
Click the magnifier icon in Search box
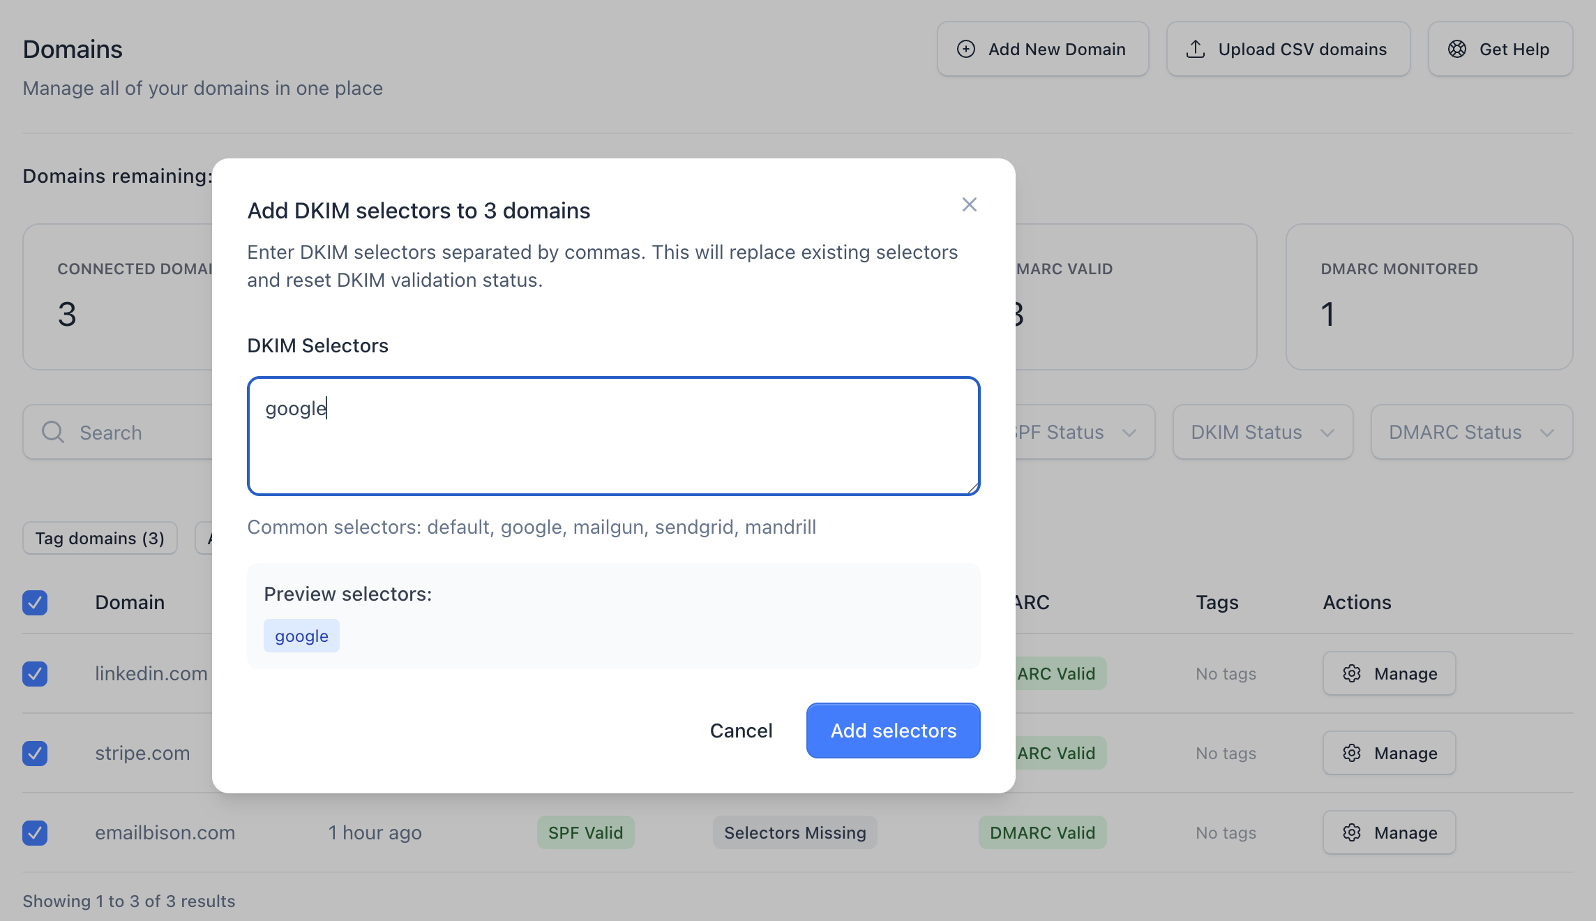53,432
